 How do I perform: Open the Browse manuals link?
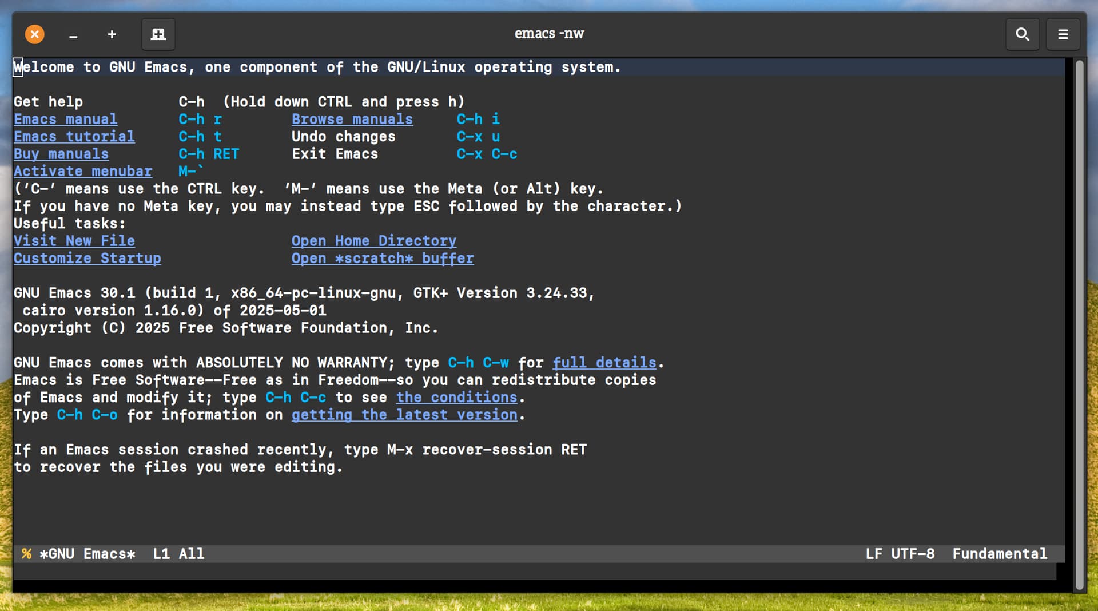click(x=352, y=119)
